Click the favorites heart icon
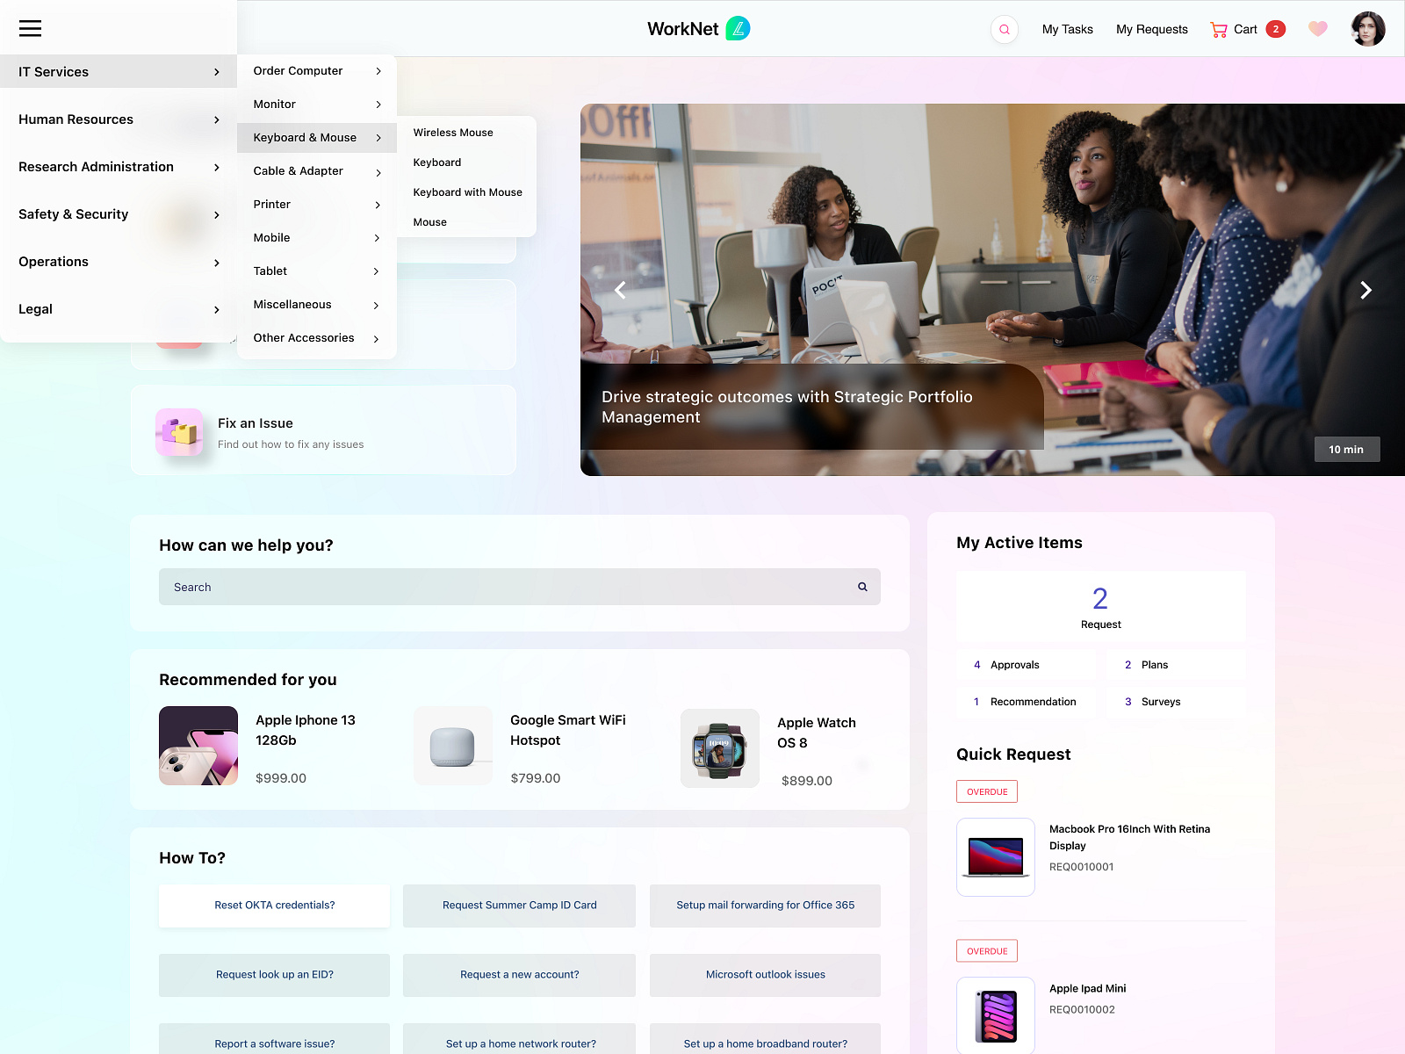Screen dimensions: 1405x1054 coord(1317,28)
